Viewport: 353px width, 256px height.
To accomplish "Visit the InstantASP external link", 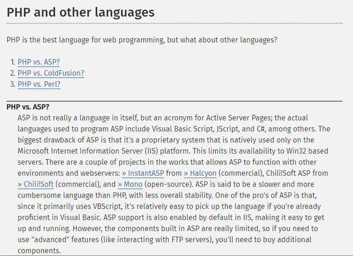I will [143, 173].
